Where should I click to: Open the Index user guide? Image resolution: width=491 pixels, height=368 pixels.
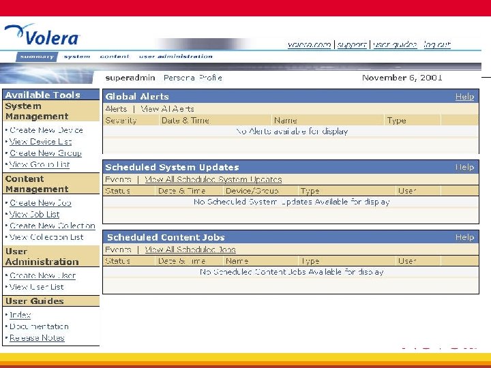[20, 315]
